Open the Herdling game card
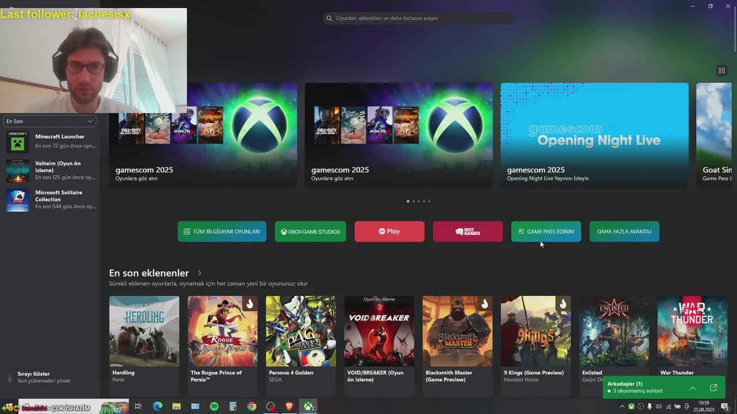Image resolution: width=737 pixels, height=414 pixels. coord(145,346)
